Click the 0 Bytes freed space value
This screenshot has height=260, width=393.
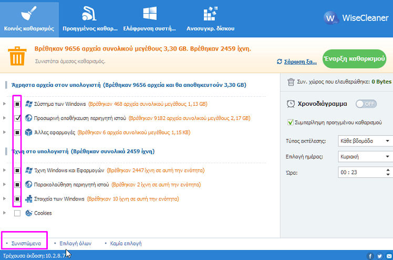coord(381,82)
